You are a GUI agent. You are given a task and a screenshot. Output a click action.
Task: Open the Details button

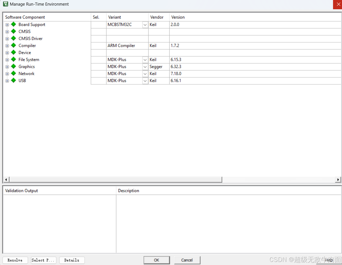point(72,260)
